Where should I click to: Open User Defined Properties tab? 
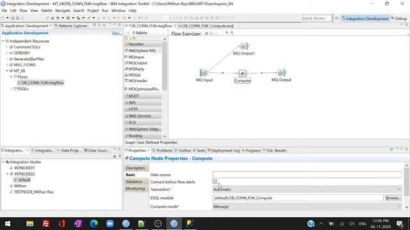(x=157, y=142)
